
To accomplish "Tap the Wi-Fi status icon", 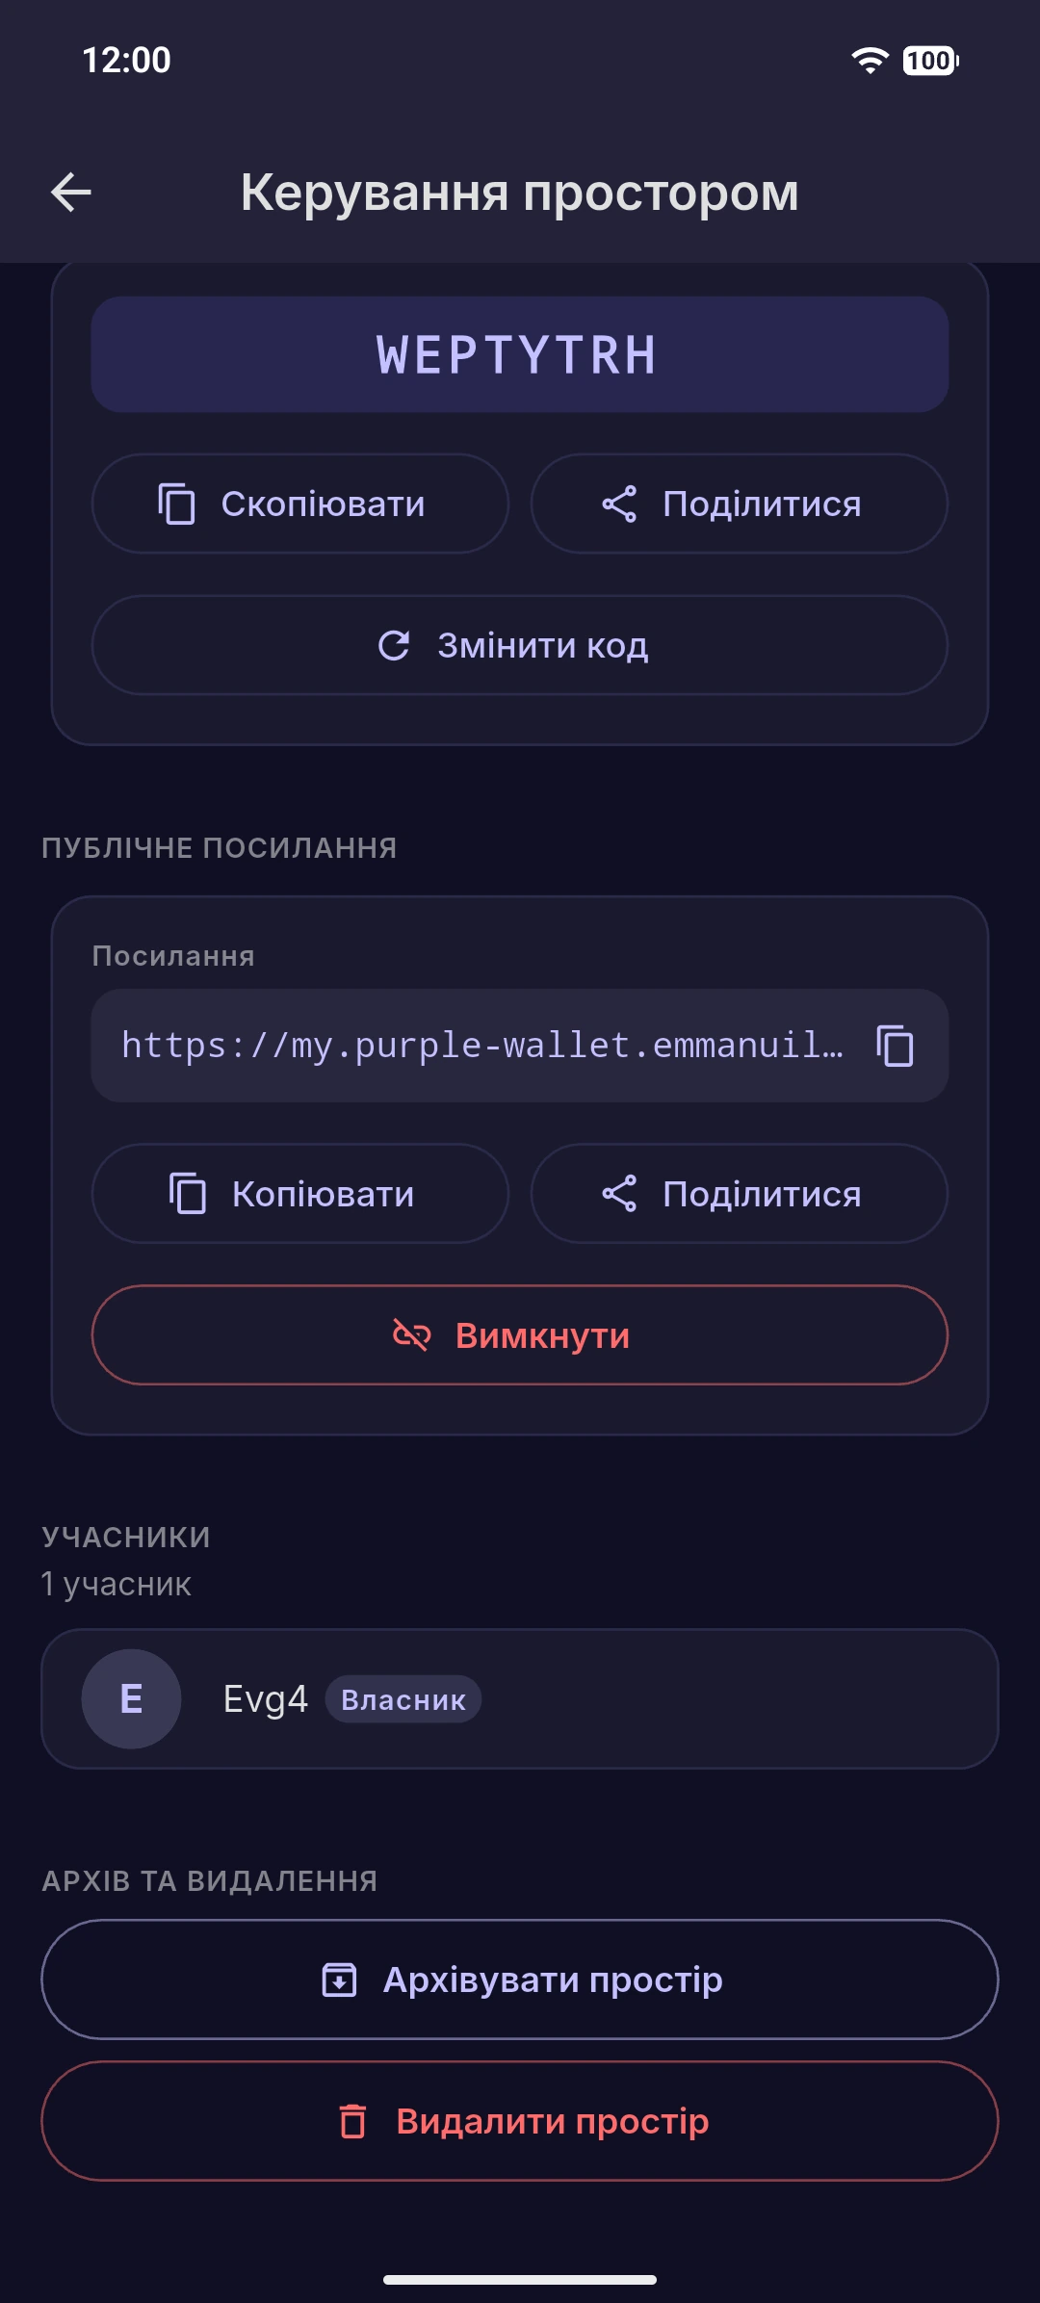I will tap(870, 61).
